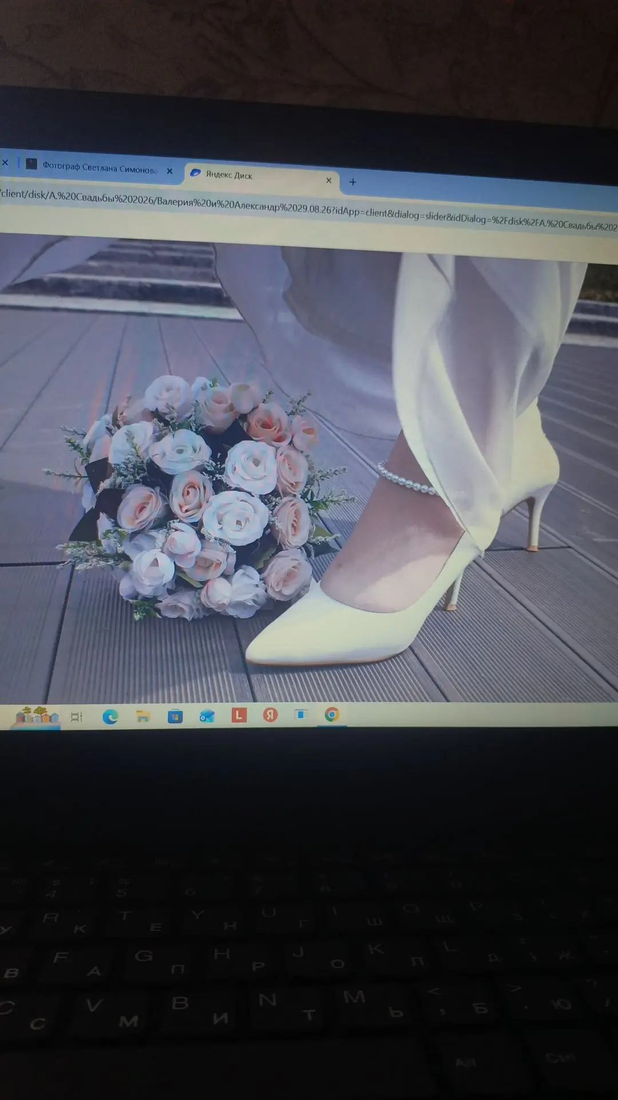Open Microsoft Edge from the taskbar
This screenshot has width=618, height=1100.
point(110,717)
